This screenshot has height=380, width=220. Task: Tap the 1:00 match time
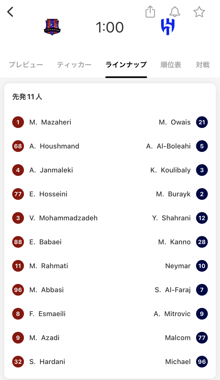pyautogui.click(x=110, y=27)
